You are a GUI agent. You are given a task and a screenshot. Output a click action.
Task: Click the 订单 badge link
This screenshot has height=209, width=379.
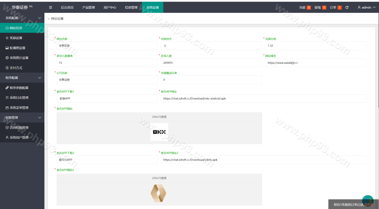click(x=336, y=7)
